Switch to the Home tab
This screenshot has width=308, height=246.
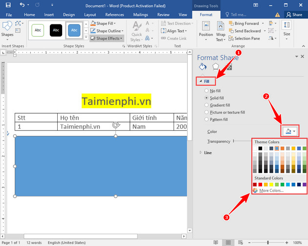pyautogui.click(x=29, y=15)
